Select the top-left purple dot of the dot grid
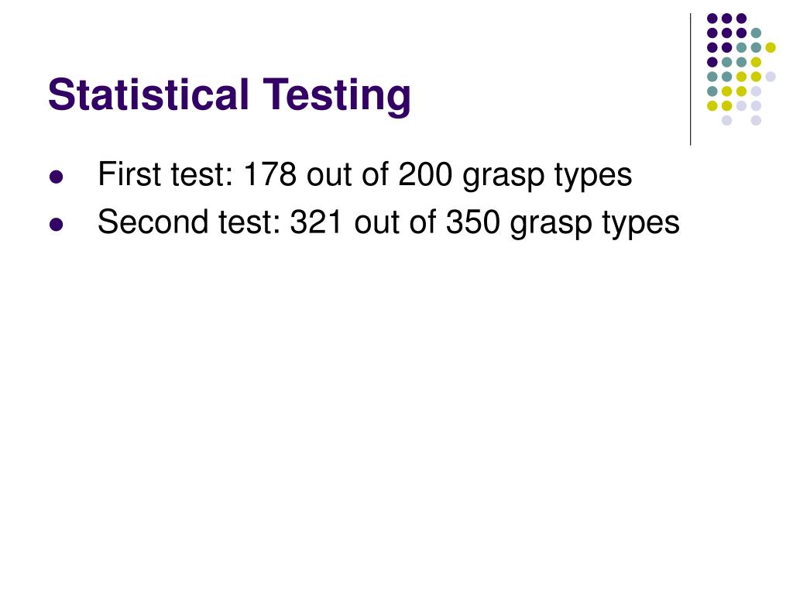Screen dimensions: 793x595 click(x=712, y=19)
